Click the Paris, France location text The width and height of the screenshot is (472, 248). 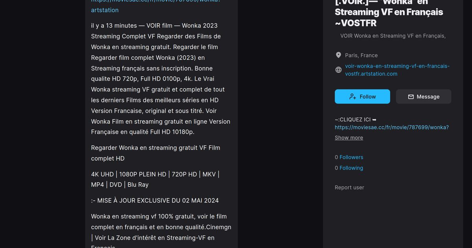click(361, 55)
